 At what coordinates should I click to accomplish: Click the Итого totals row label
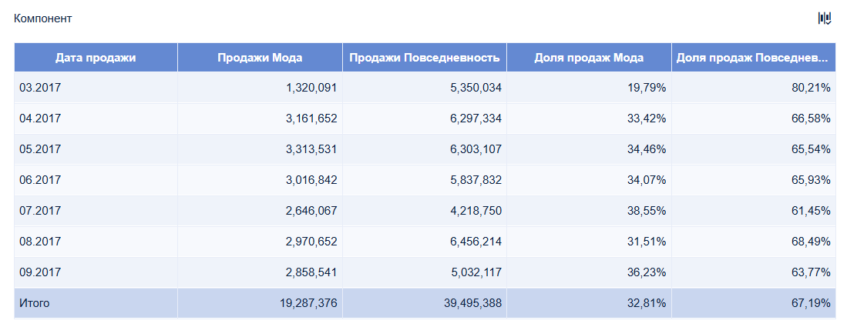click(35, 303)
